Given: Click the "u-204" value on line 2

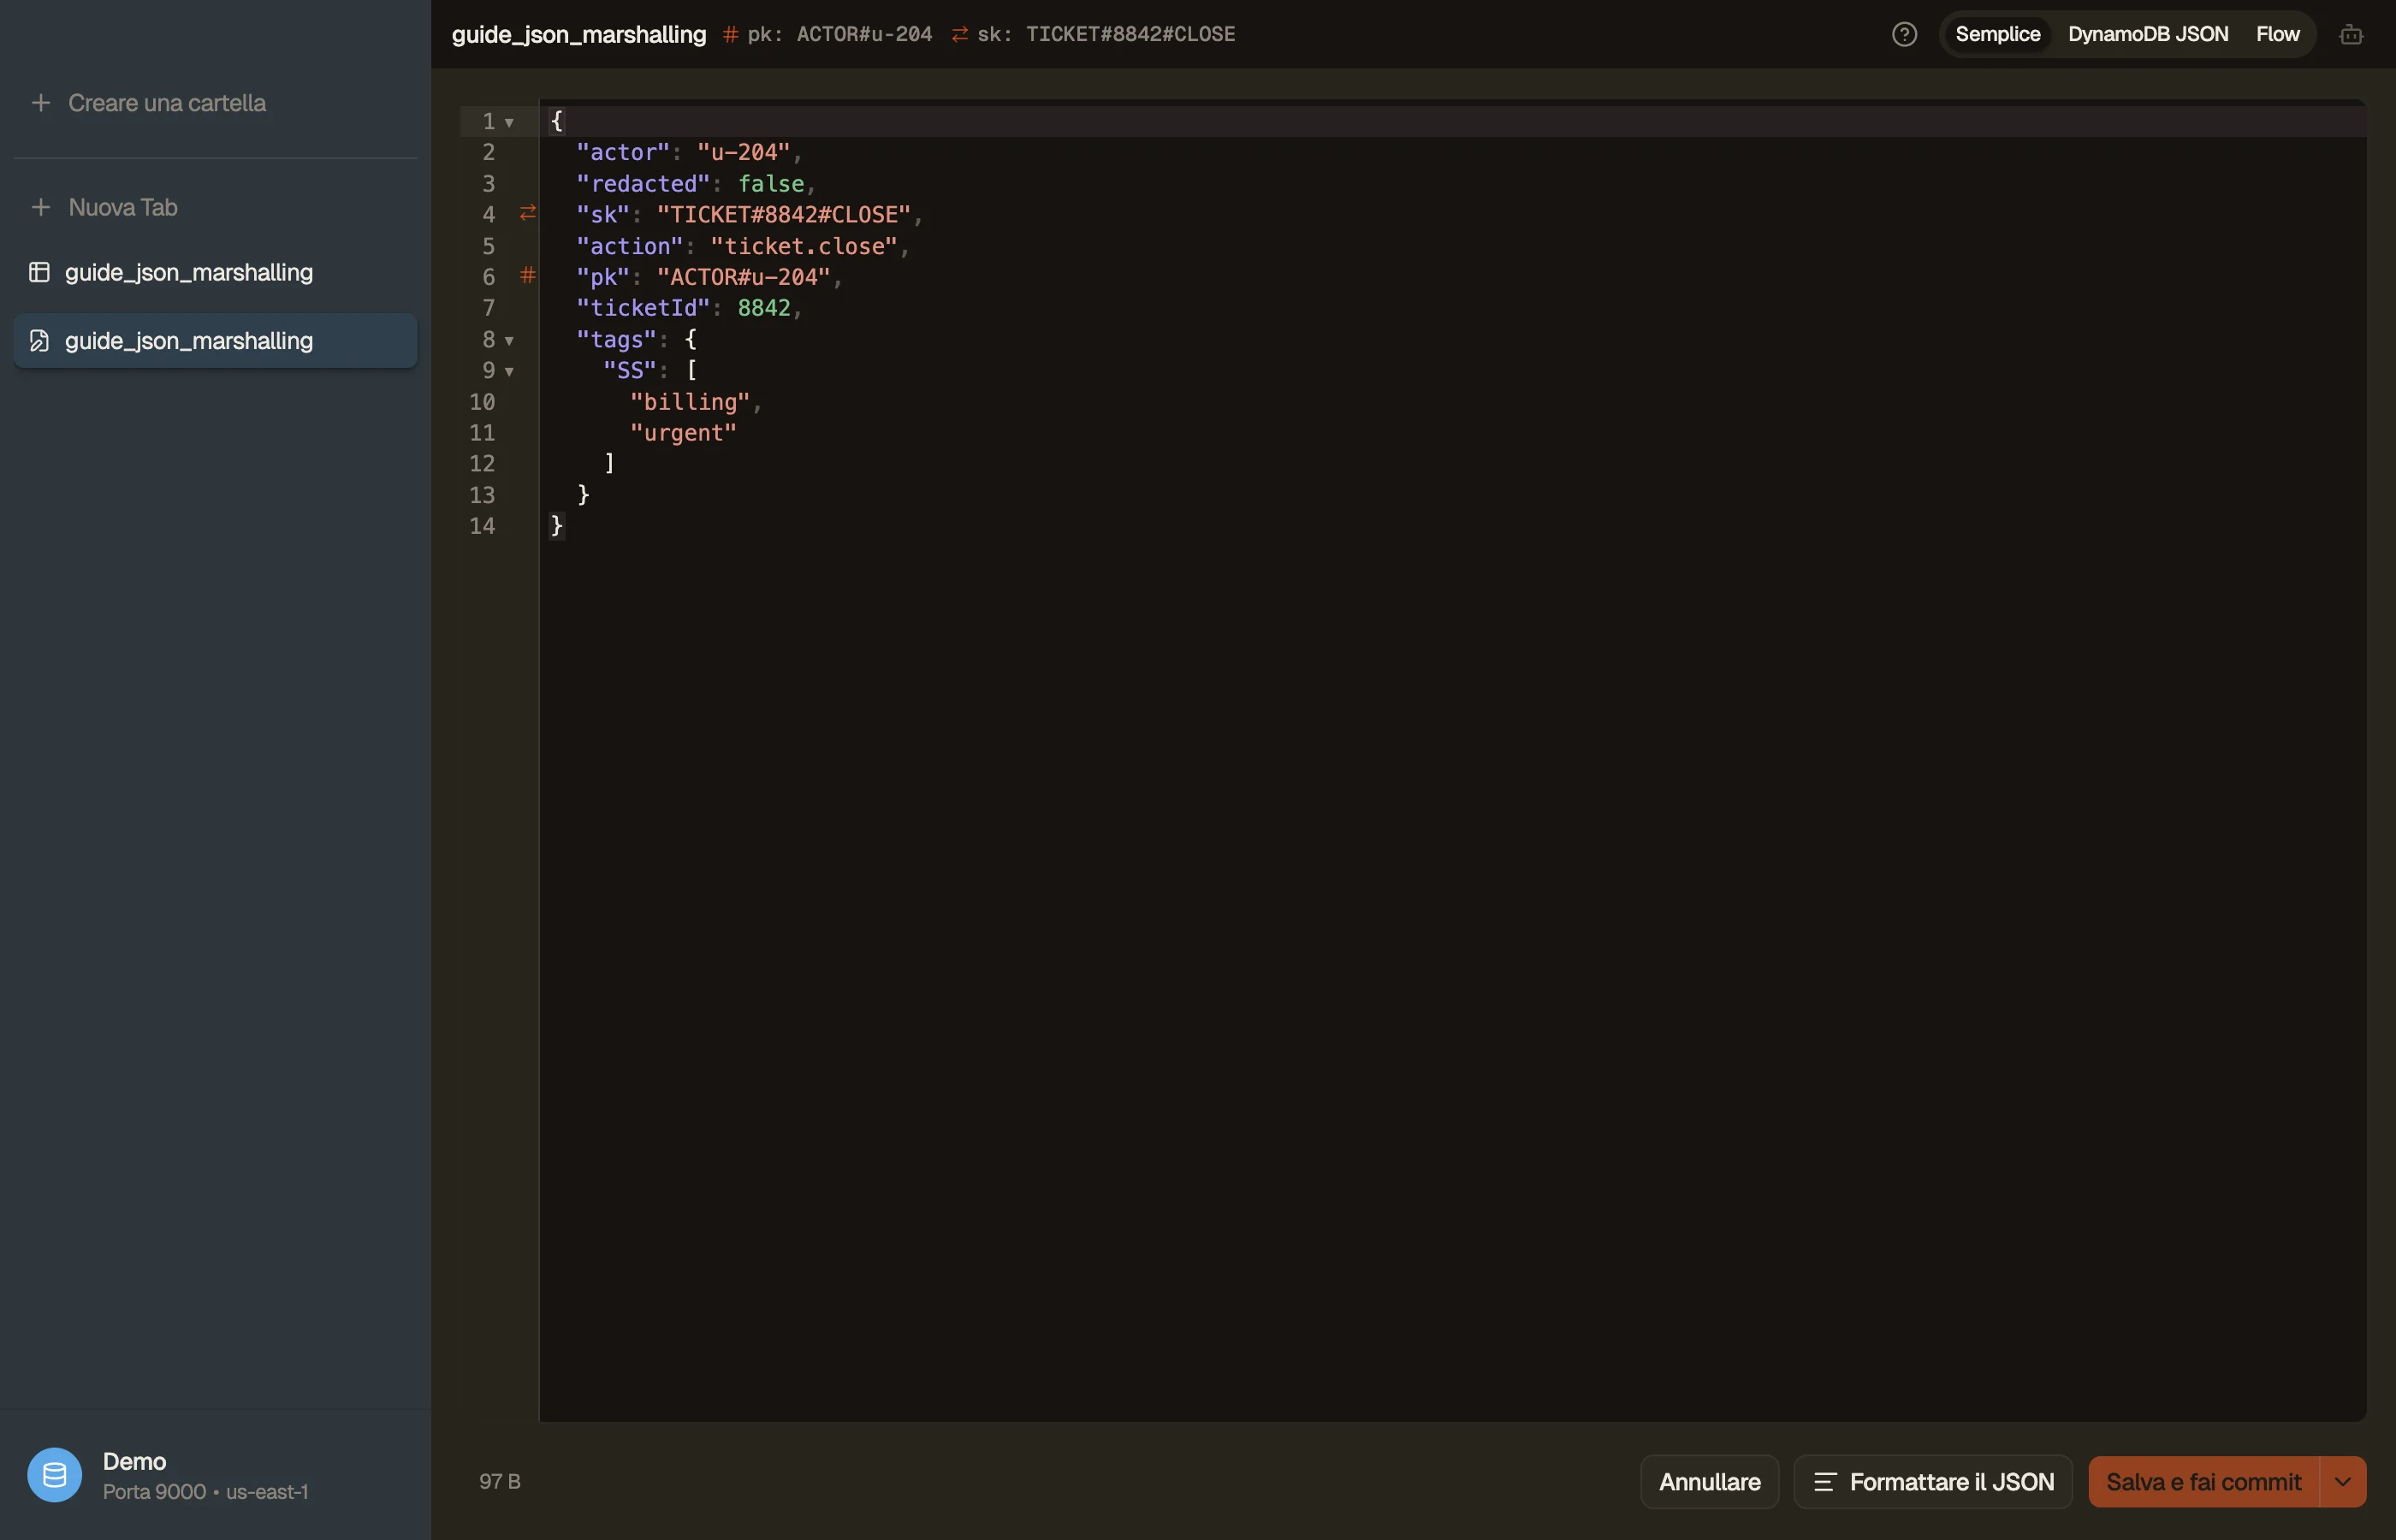Looking at the screenshot, I should [744, 152].
